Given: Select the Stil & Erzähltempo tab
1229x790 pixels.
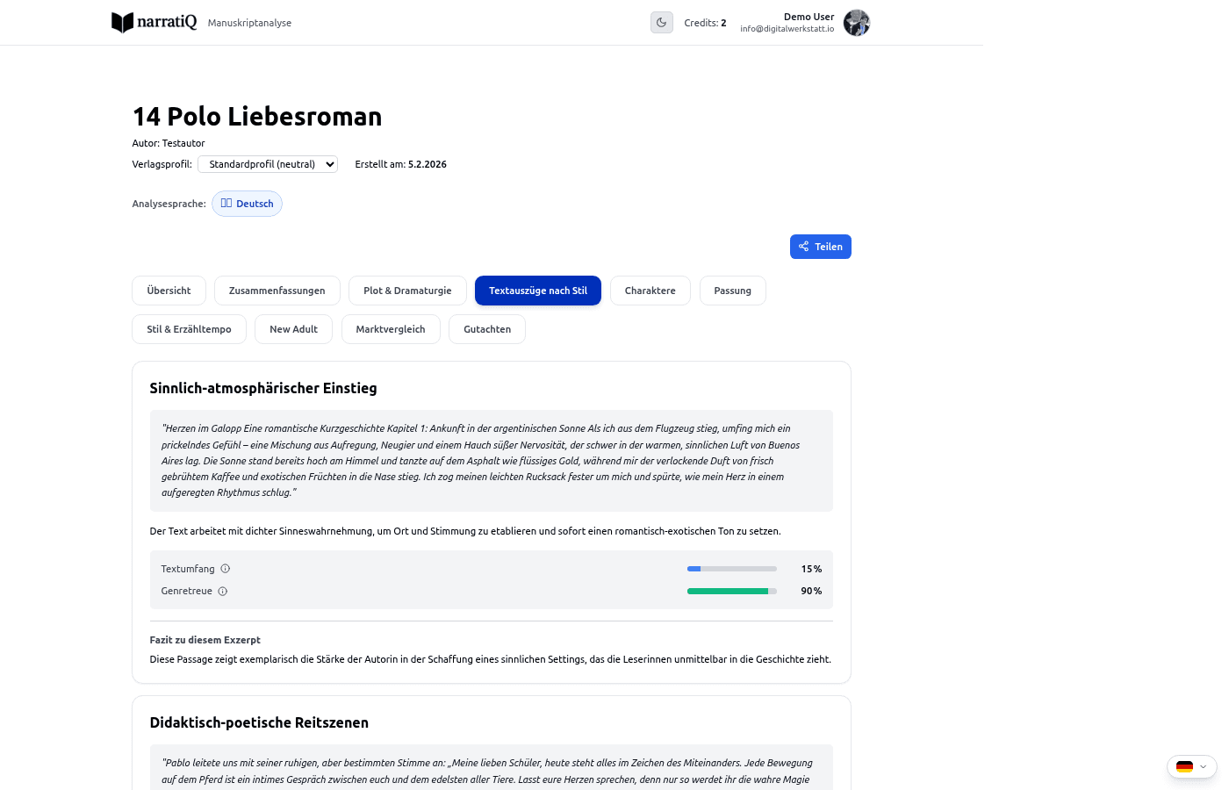Looking at the screenshot, I should click(x=189, y=329).
